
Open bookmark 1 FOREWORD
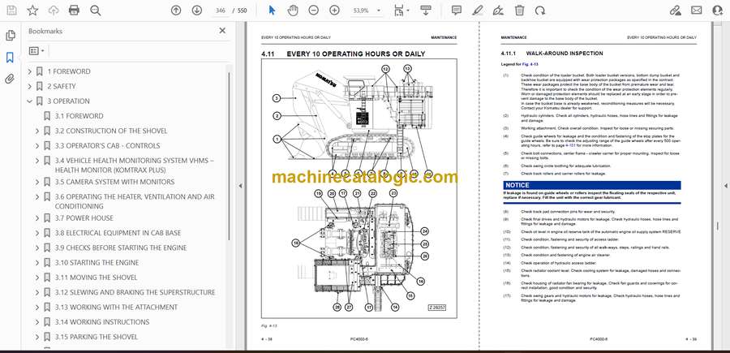coord(69,71)
